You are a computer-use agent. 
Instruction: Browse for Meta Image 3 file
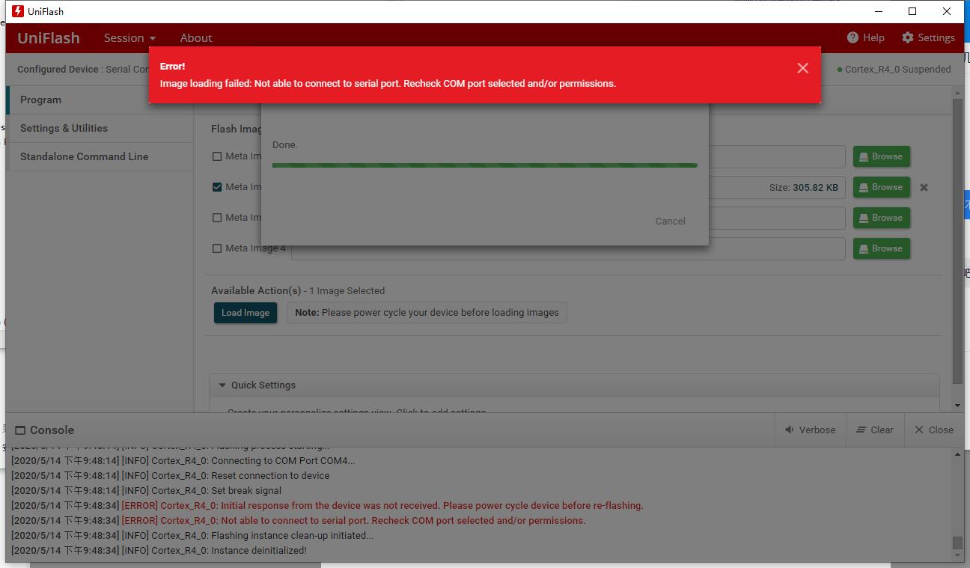[x=882, y=218]
